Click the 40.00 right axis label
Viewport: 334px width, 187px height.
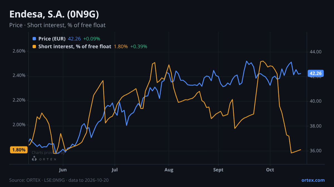[316, 101]
